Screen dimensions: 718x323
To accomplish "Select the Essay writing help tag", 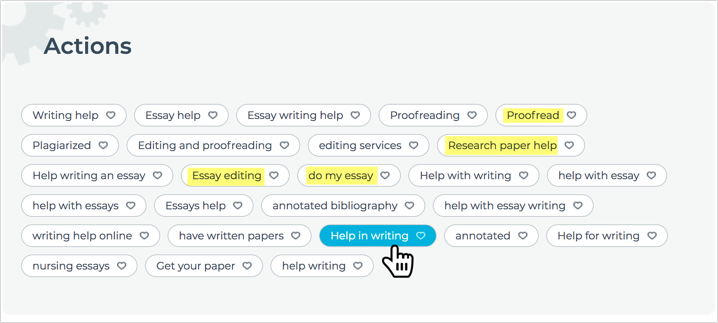I will point(295,115).
